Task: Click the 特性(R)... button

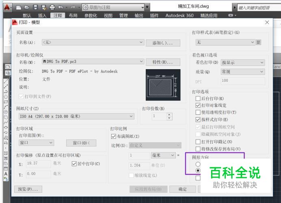Action: 163,62
